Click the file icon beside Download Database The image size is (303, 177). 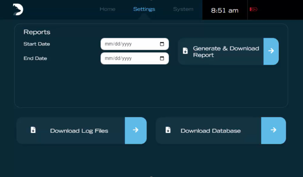[168, 130]
